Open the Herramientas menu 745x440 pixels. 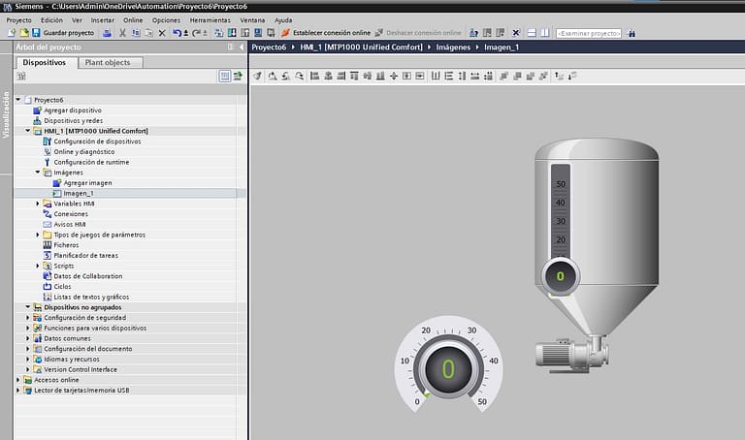[210, 19]
